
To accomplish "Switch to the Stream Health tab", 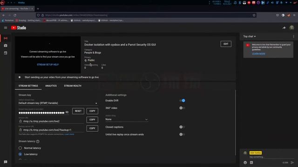I will coord(73,86).
